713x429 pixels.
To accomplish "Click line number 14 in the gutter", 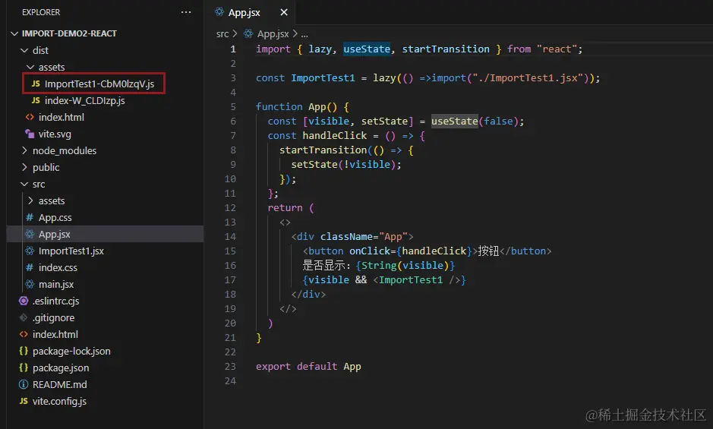I will click(x=230, y=237).
